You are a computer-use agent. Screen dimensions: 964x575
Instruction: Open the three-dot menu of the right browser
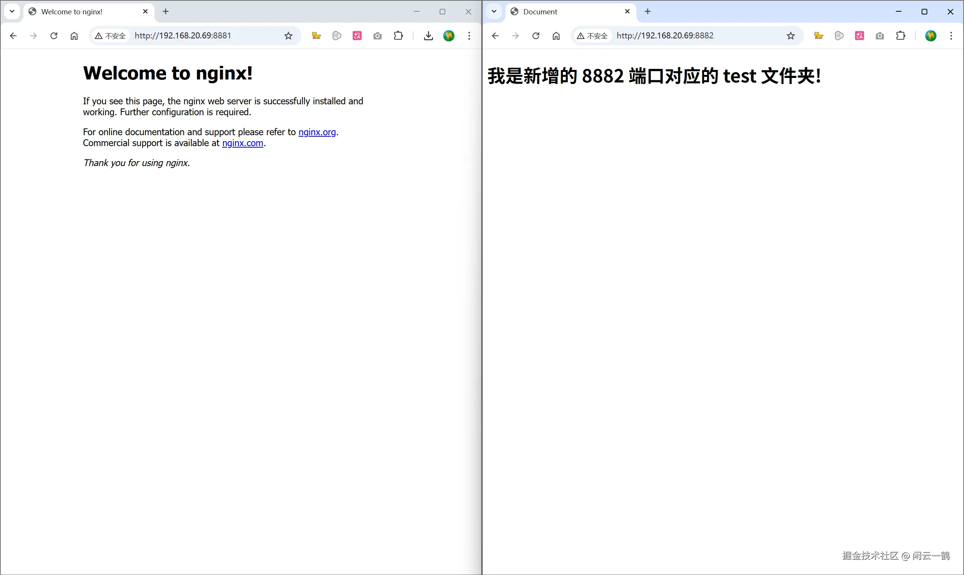tap(951, 36)
